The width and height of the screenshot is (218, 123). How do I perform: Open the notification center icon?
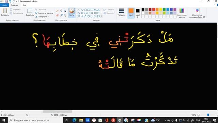[215, 120]
